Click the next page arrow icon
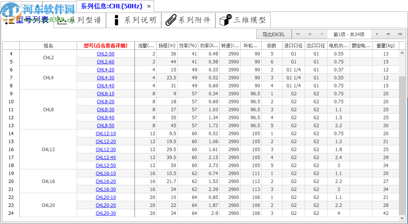The image size is (408, 224). (377, 34)
